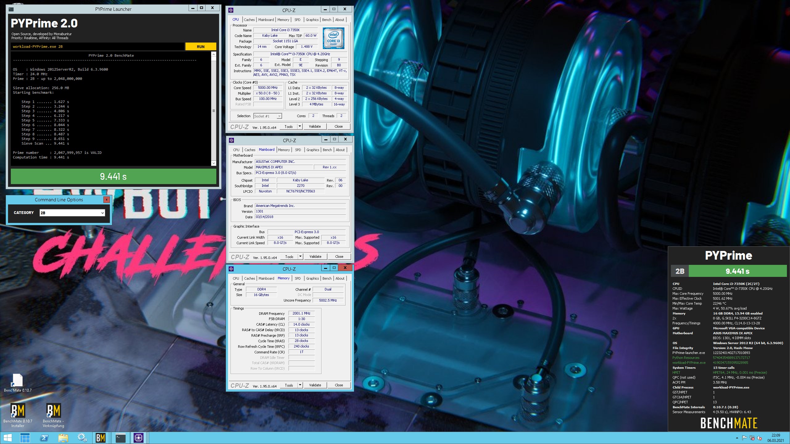Switch to CPU tab in bottom CPU-Z window
790x444 pixels.
[236, 278]
